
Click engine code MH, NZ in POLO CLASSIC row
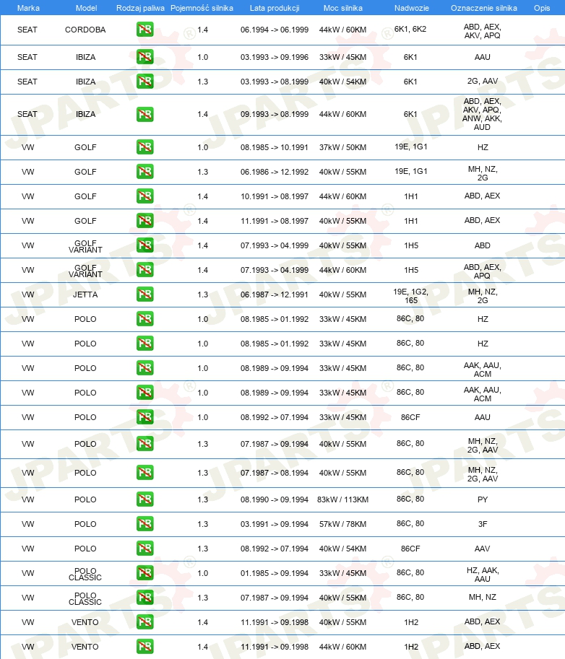482,597
